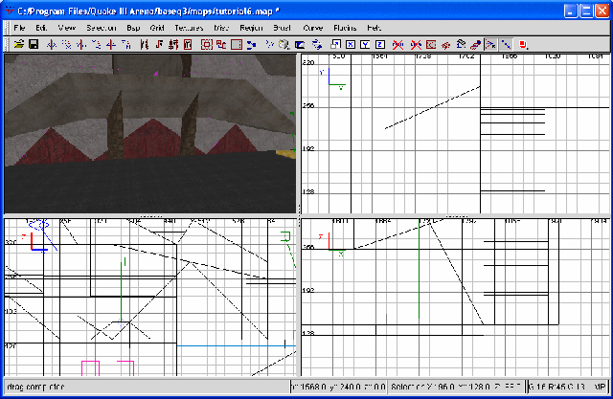Click the G:16 grid setting status readout
Screen dimensions: 613x399
(566, 387)
